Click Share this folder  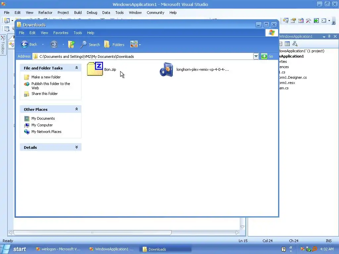click(45, 94)
